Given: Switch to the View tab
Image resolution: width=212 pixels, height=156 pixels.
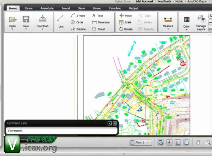Looking at the screenshot, I should 81,8.
